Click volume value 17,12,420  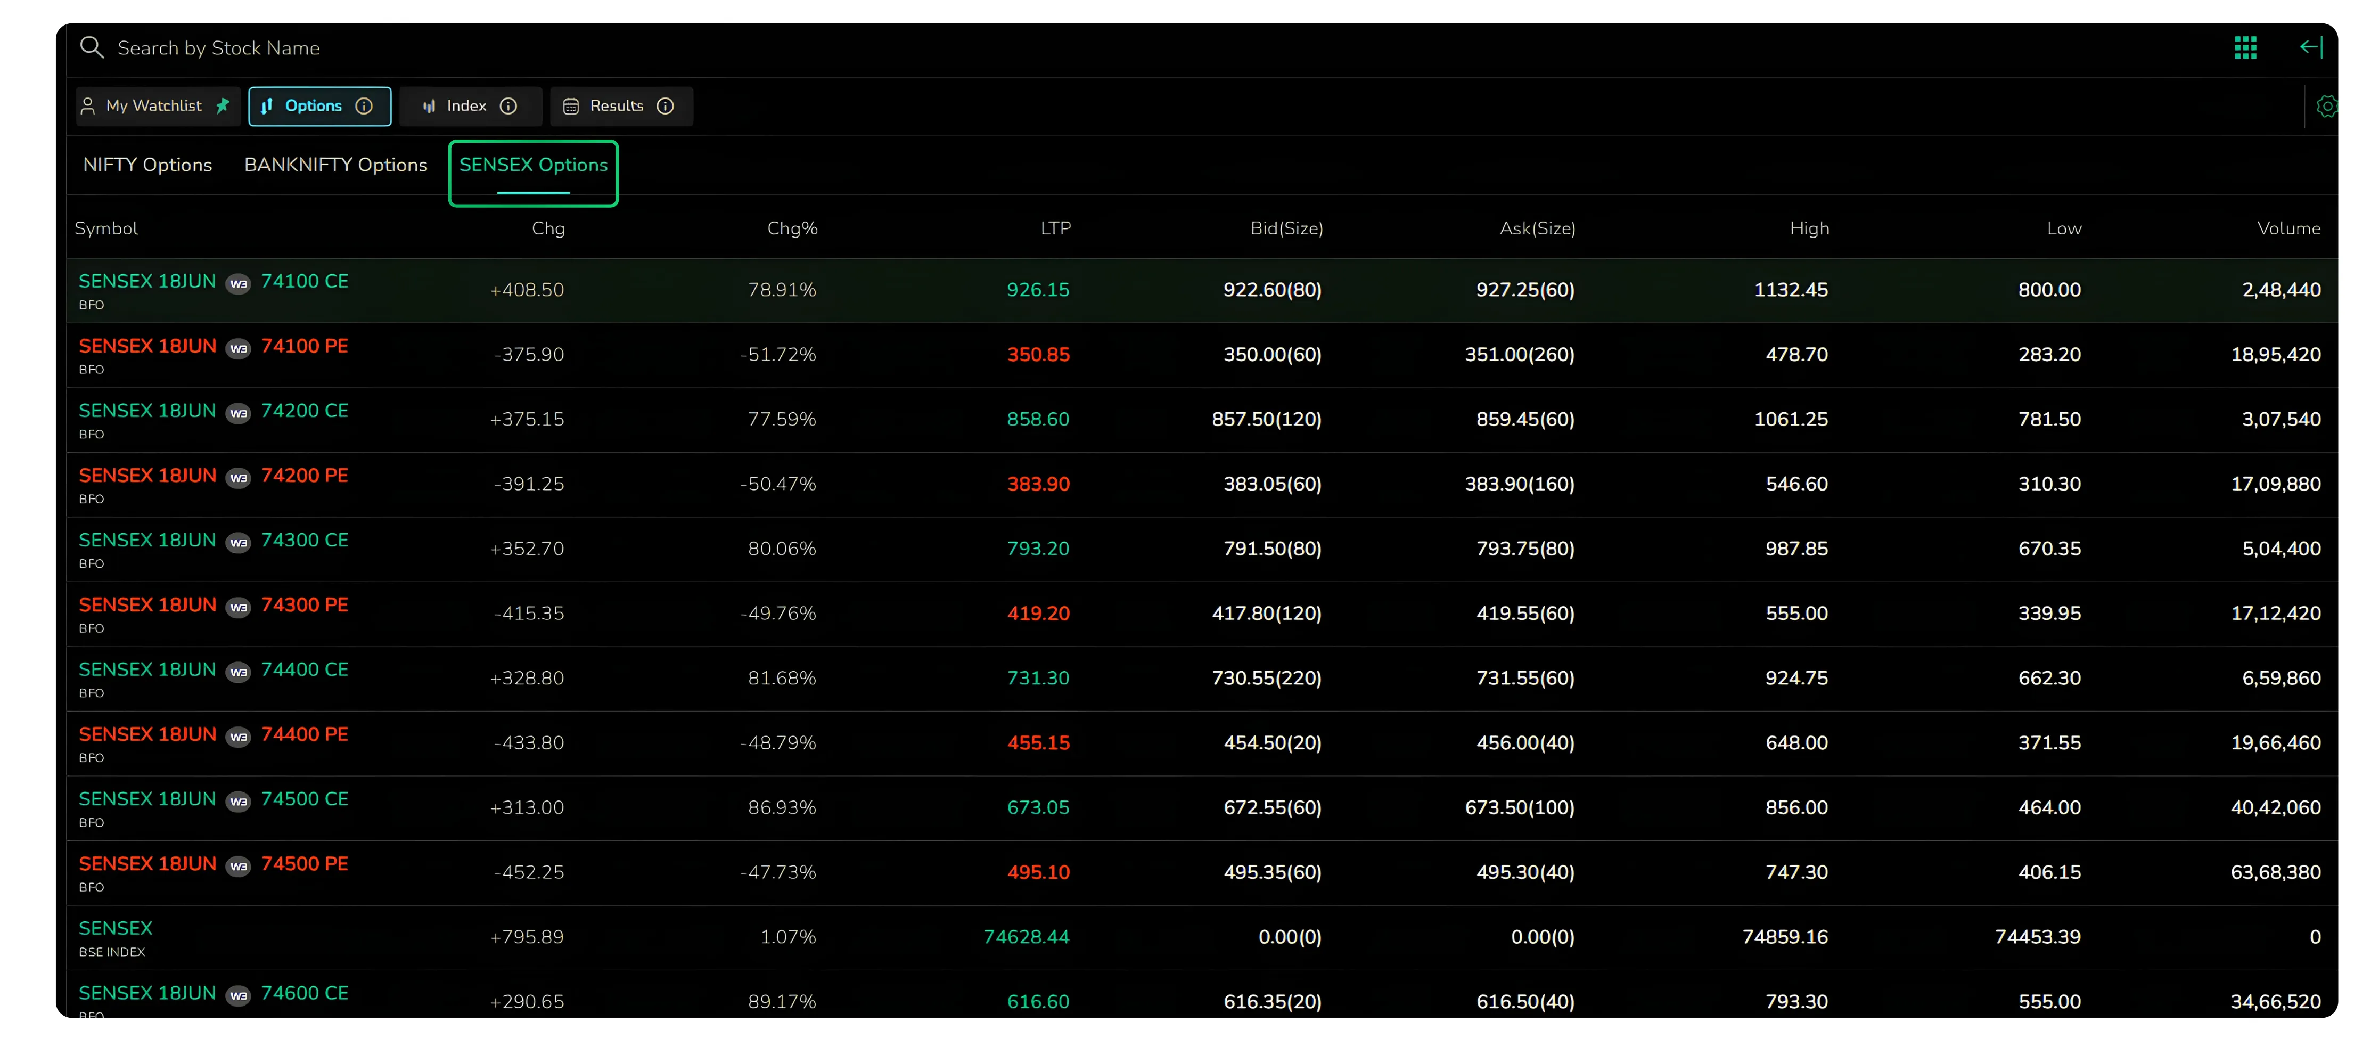pos(2276,613)
